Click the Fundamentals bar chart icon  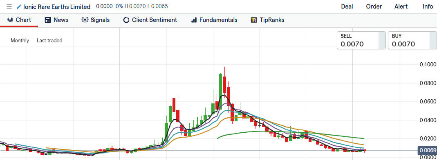pyautogui.click(x=194, y=20)
